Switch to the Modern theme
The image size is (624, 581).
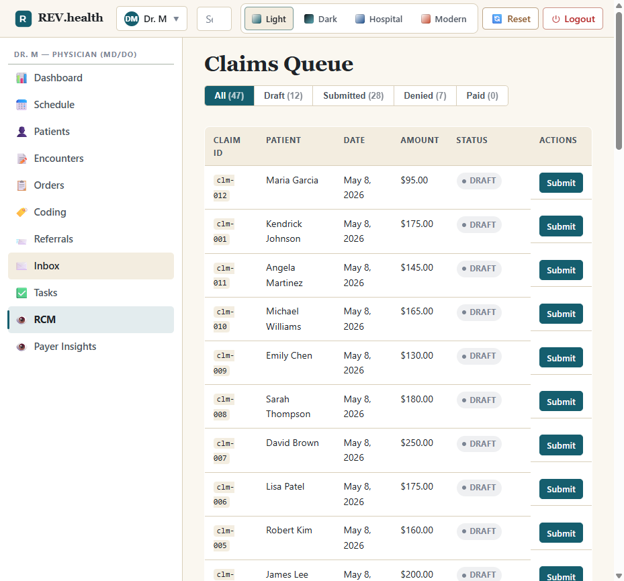click(443, 19)
